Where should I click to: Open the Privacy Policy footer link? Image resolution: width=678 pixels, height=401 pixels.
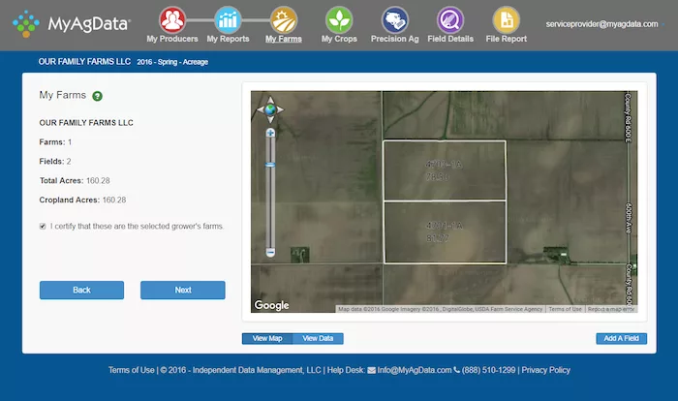pos(545,370)
